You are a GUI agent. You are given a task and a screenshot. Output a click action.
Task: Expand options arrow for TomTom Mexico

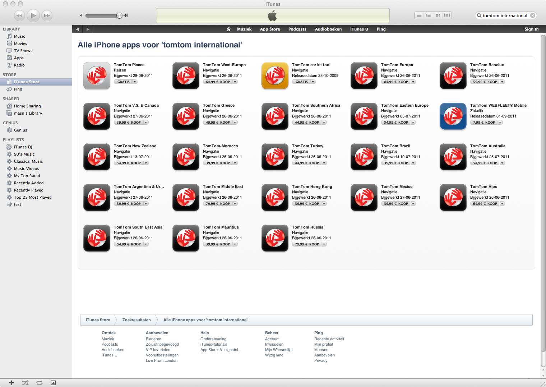413,204
